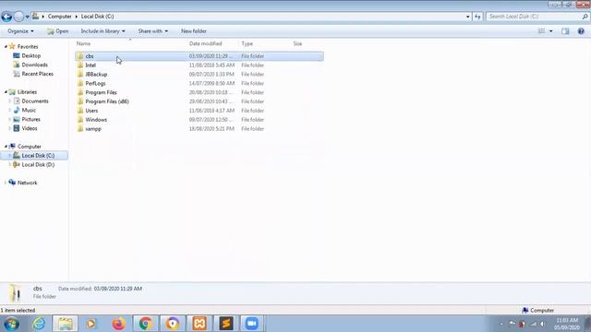Collapse the Libraries section arrow
Image resolution: width=591 pixels, height=332 pixels.
pyautogui.click(x=6, y=92)
